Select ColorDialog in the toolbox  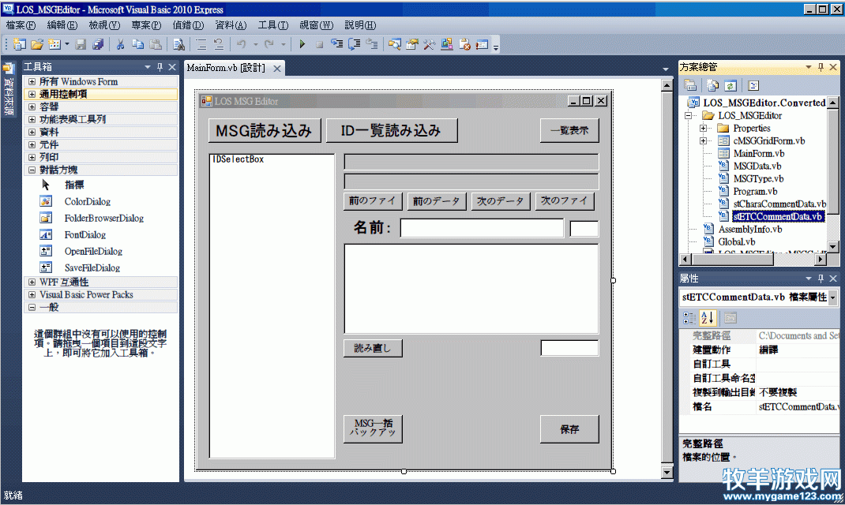[88, 202]
